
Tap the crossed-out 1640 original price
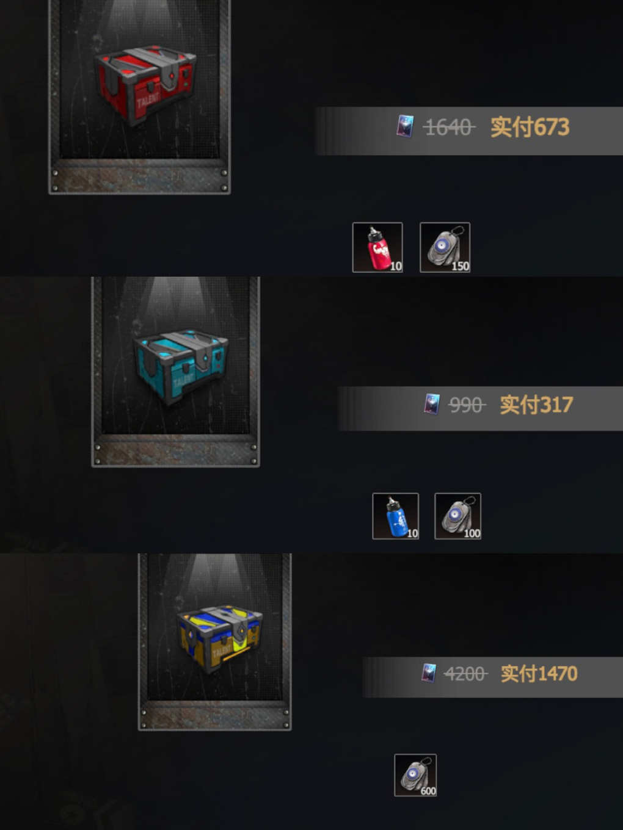[x=449, y=128]
